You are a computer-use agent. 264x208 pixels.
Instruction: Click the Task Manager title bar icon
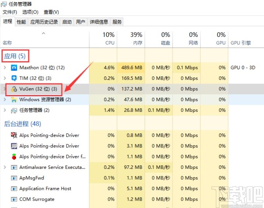[4, 4]
